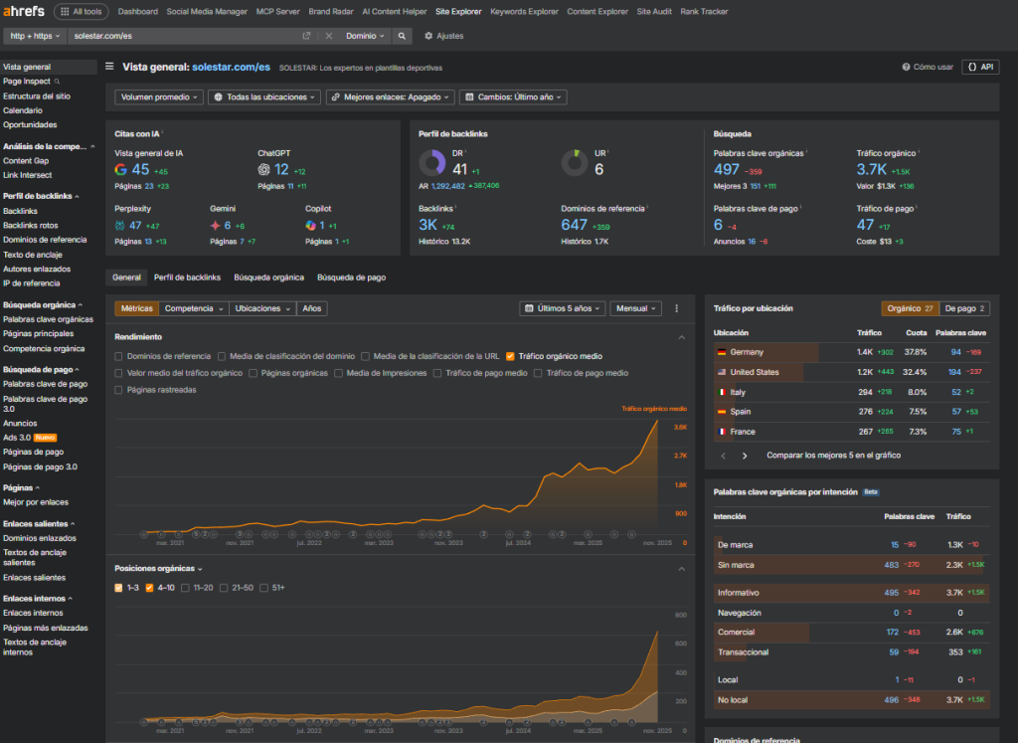Switch to Perfil de backlinks tab
The image size is (1018, 743).
pyautogui.click(x=187, y=278)
